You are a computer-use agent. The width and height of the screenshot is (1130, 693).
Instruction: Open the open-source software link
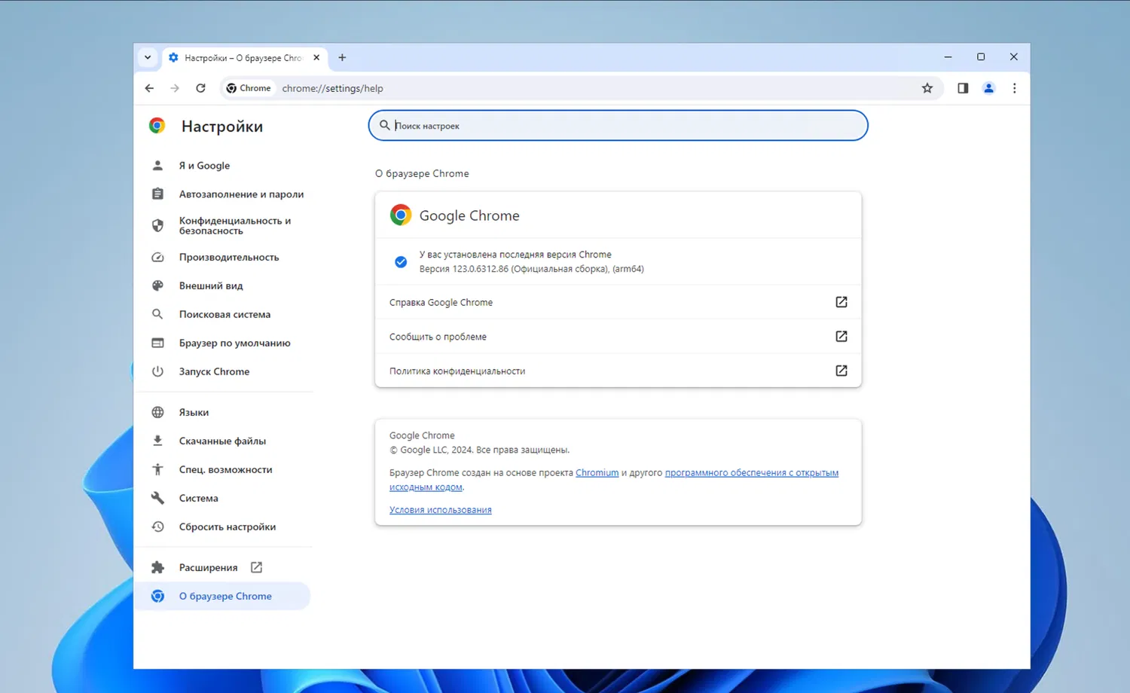coord(751,473)
